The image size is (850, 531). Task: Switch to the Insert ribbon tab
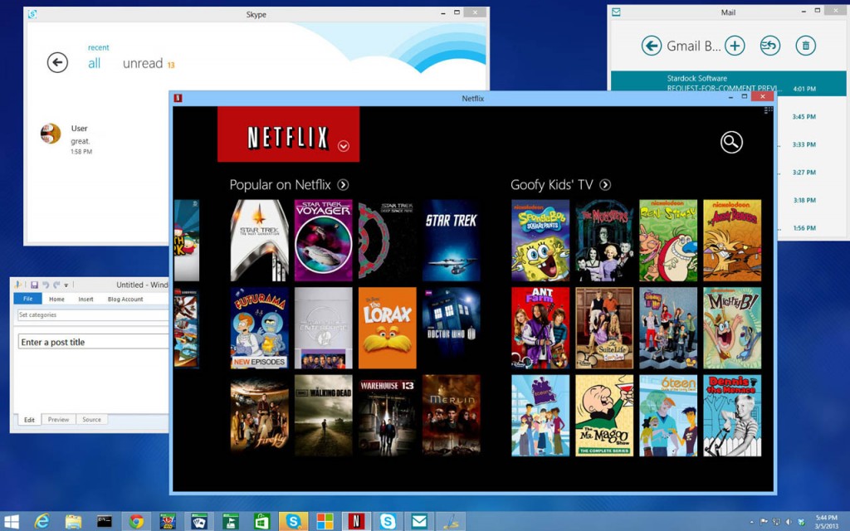coord(85,299)
